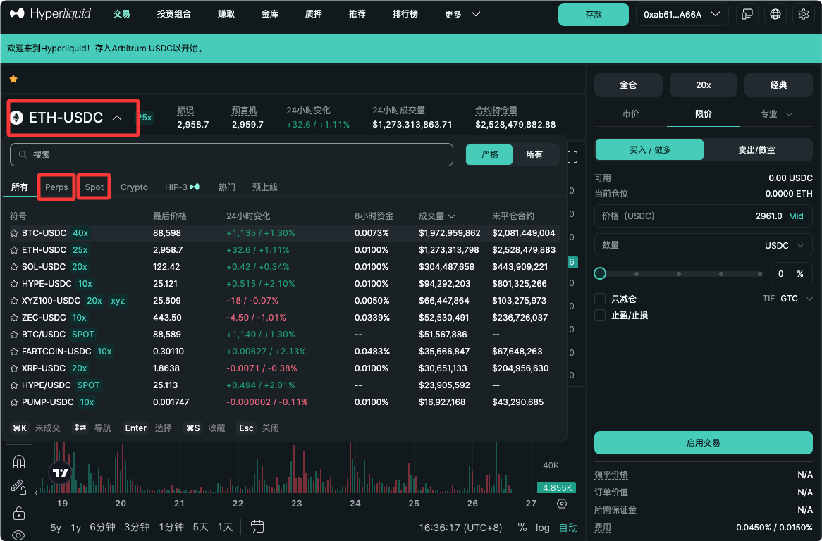
Task: Open the drawing edit tool in chart sidebar
Action: [18, 486]
